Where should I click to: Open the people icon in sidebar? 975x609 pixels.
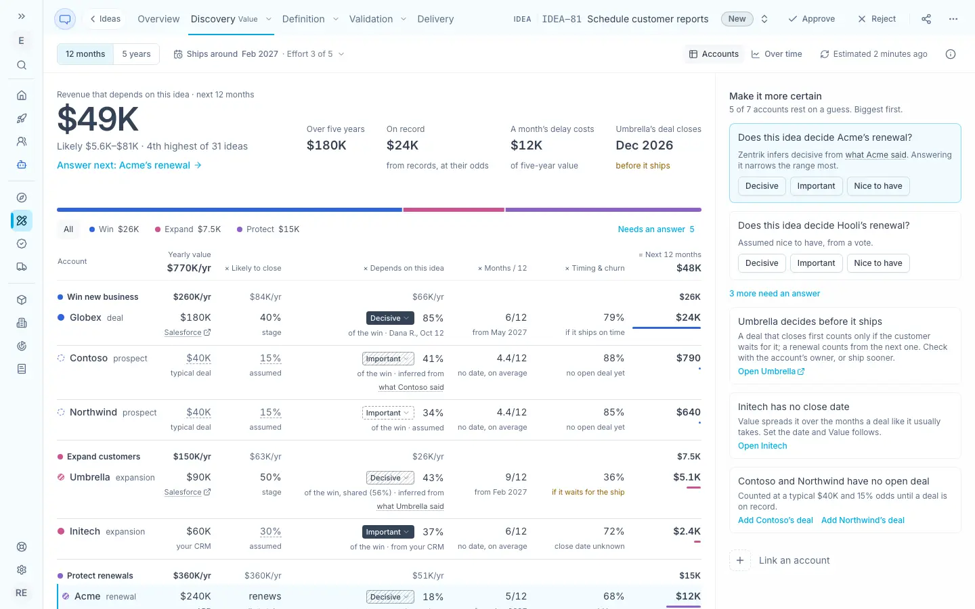[22, 141]
